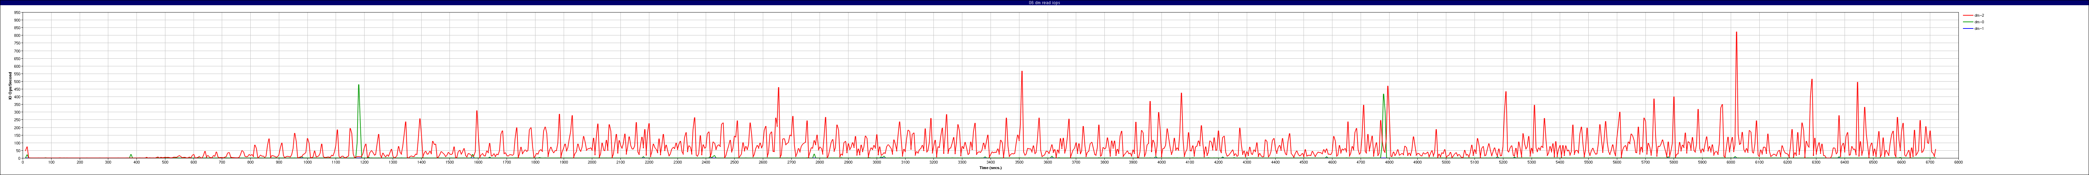Click the y-axis tick label 100

tap(17, 143)
